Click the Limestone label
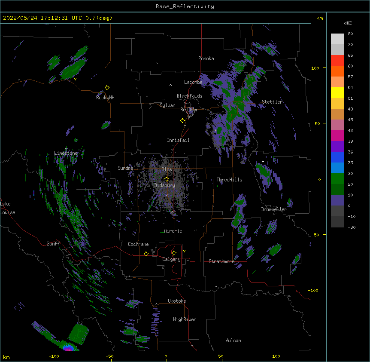Image resolution: width=370 pixels, height=362 pixels. [66, 153]
